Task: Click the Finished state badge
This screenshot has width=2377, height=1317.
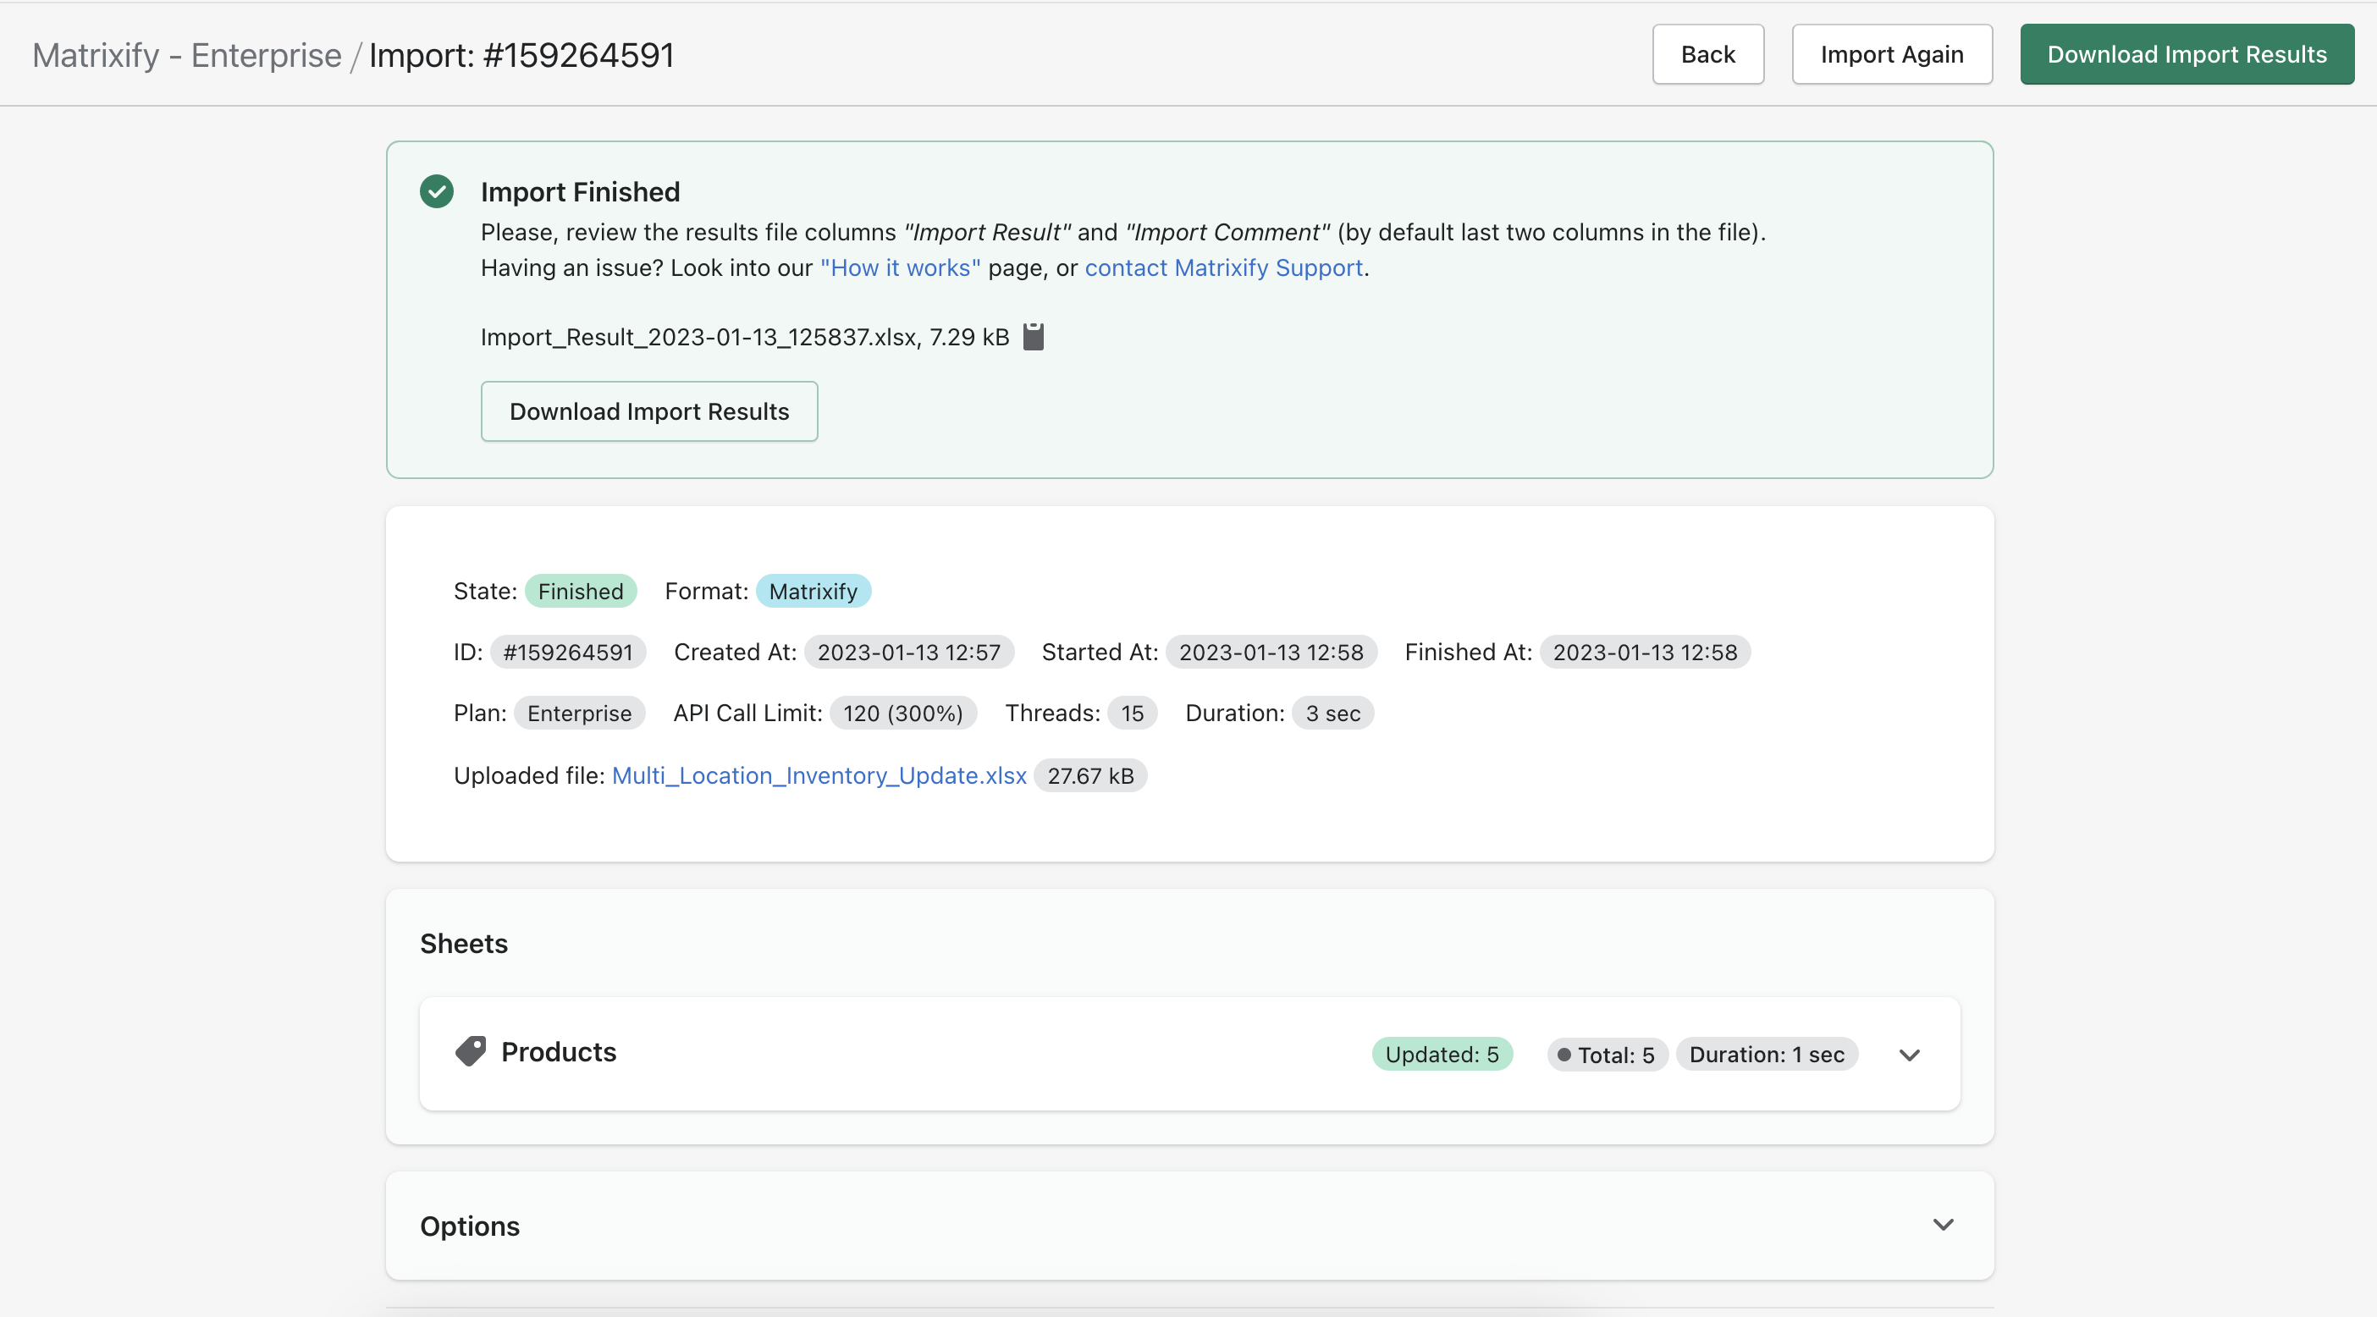Action: tap(581, 591)
